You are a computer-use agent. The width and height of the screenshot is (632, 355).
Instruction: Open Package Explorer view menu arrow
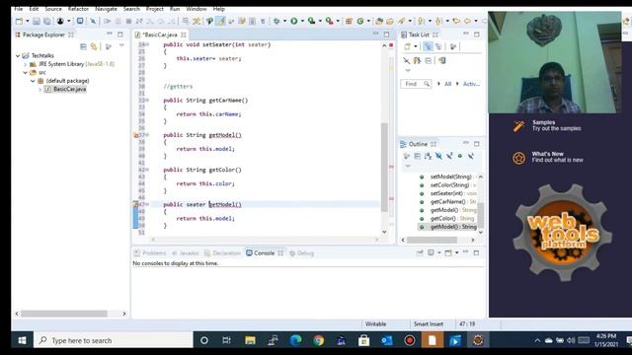(121, 46)
